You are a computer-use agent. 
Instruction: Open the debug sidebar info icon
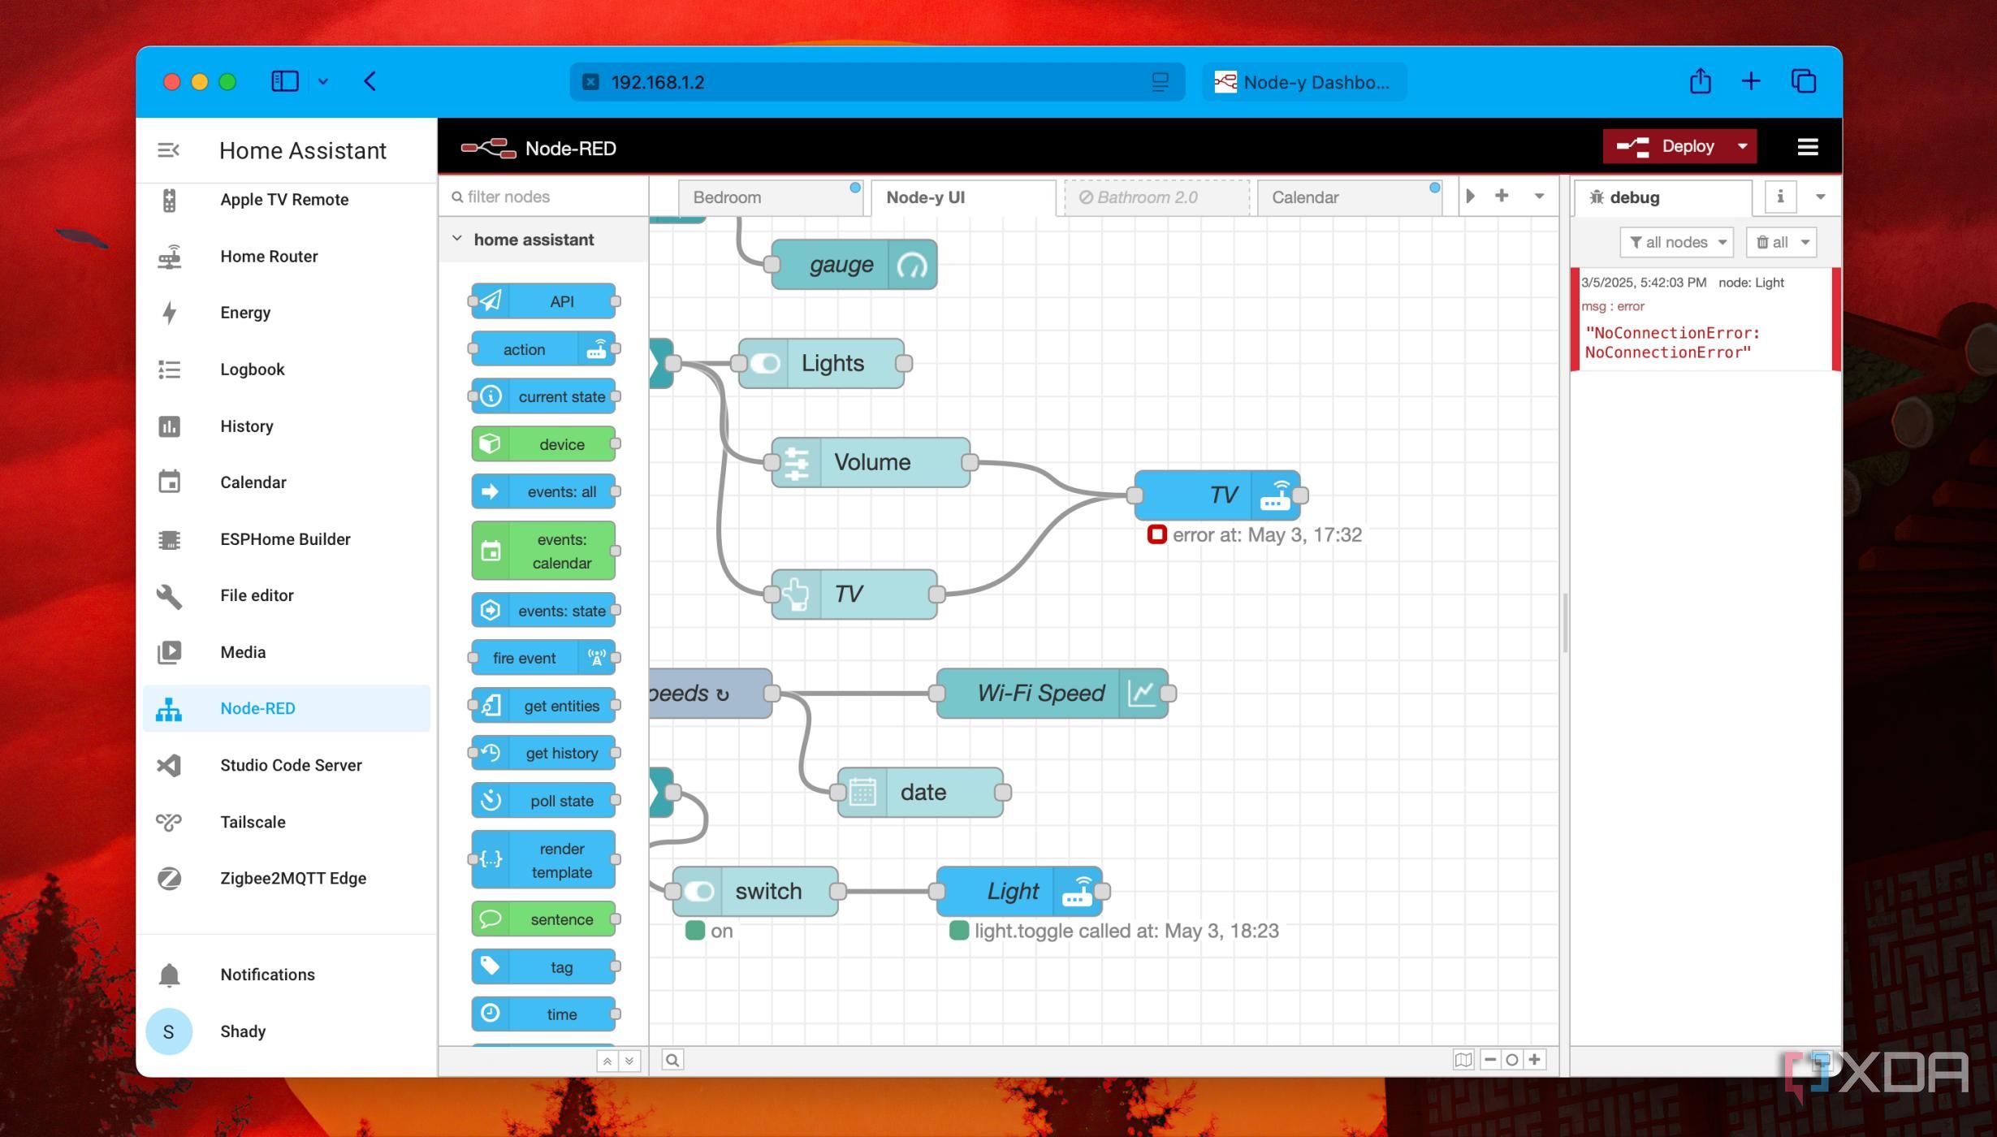click(1780, 197)
